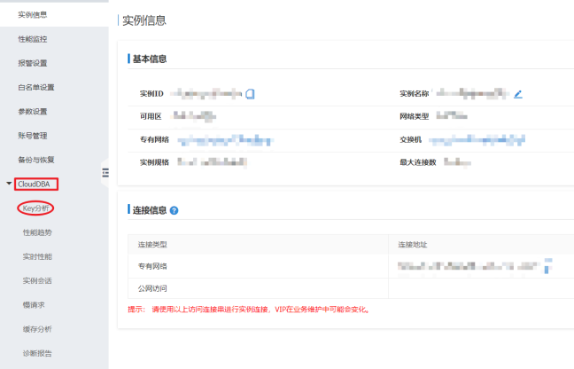
Task: Open 慢请求 in the sidebar
Action: point(34,304)
